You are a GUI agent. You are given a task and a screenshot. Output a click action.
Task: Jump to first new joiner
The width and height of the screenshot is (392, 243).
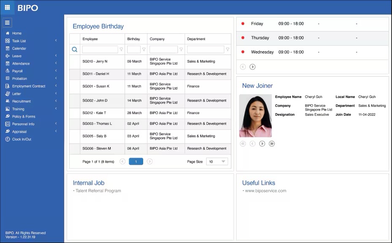(243, 144)
